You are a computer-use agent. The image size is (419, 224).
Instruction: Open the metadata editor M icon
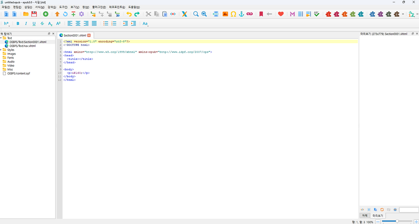point(292,14)
